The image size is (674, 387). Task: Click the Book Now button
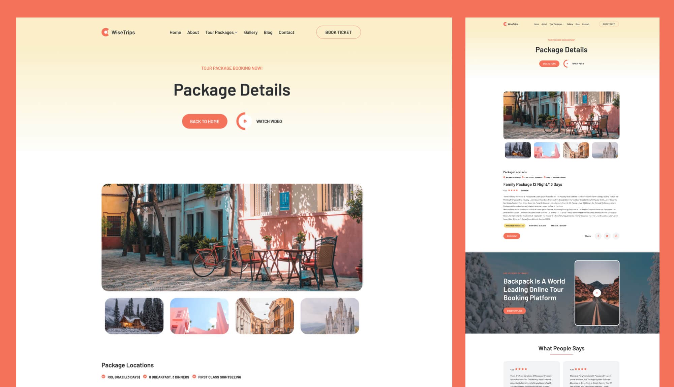pyautogui.click(x=511, y=236)
